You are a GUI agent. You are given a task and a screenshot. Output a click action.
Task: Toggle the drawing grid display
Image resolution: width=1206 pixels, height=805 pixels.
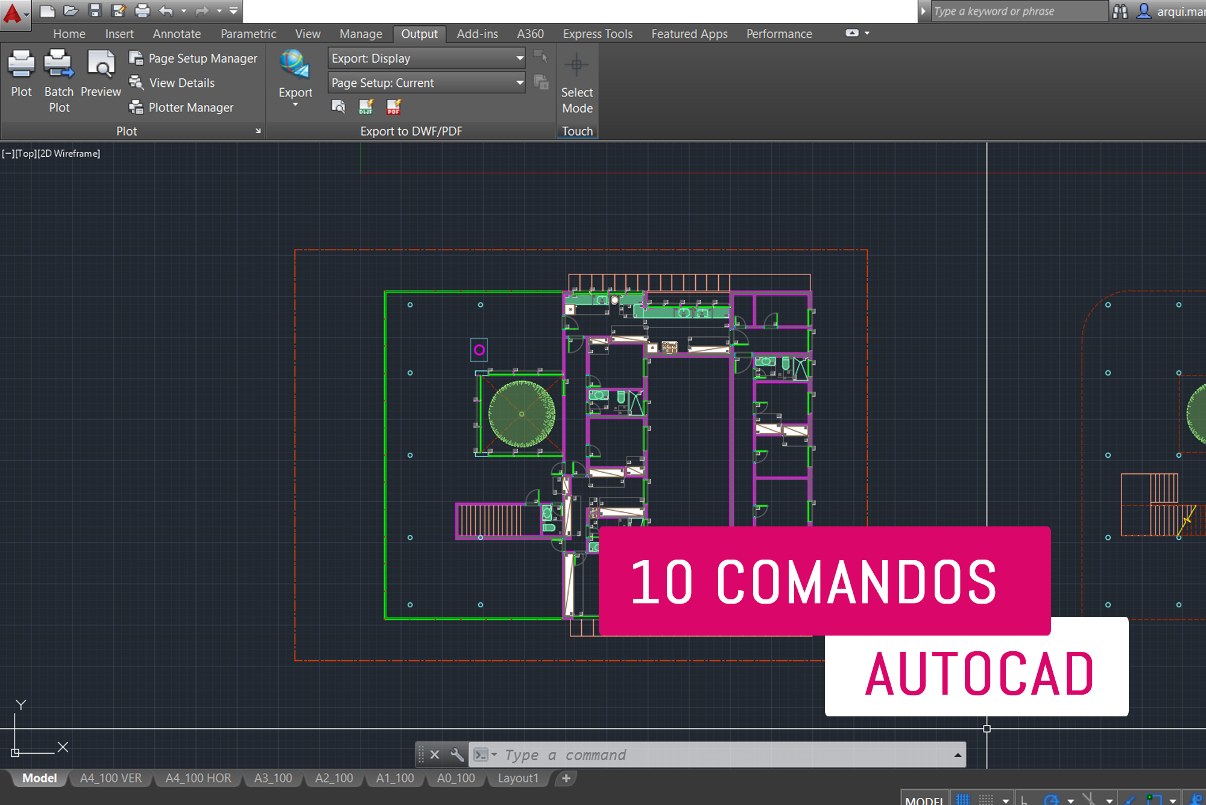tap(963, 799)
